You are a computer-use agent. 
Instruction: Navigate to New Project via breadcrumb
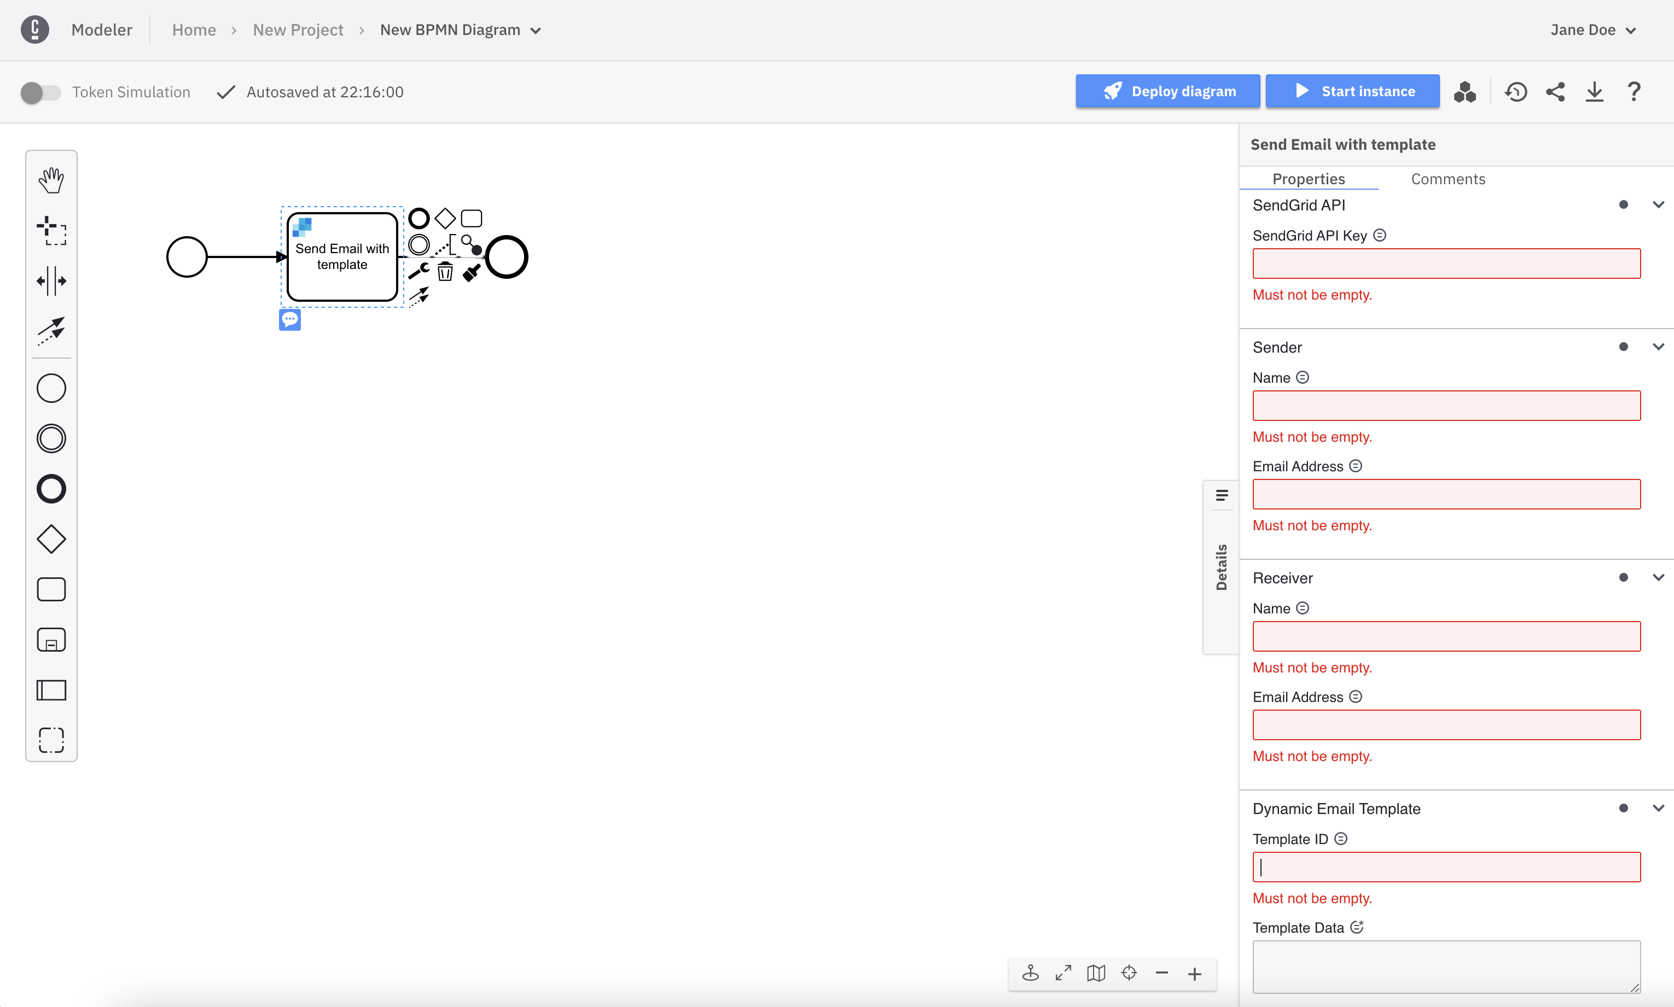tap(298, 30)
